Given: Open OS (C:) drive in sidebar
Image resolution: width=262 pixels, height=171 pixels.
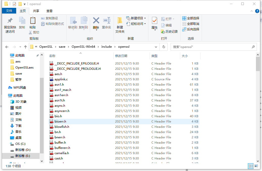Looking at the screenshot, I should 20,144.
